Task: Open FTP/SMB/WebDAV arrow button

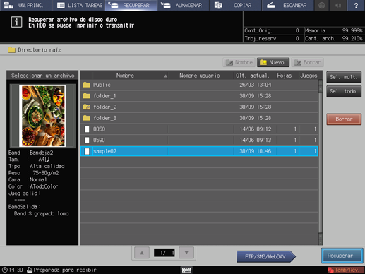Action: (266, 256)
